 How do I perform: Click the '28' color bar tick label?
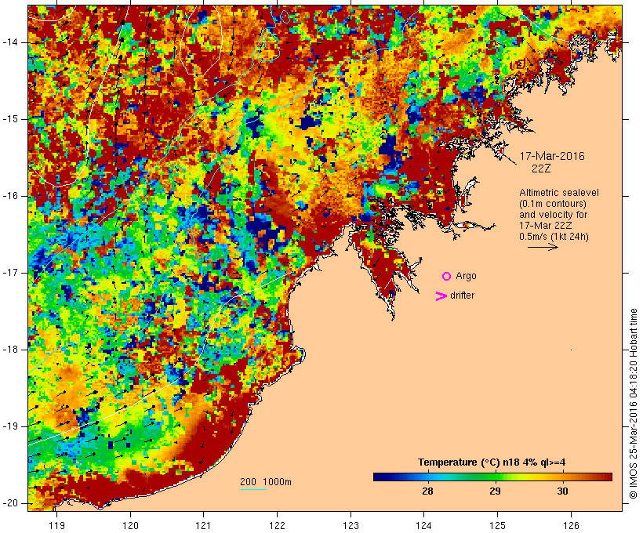click(427, 491)
